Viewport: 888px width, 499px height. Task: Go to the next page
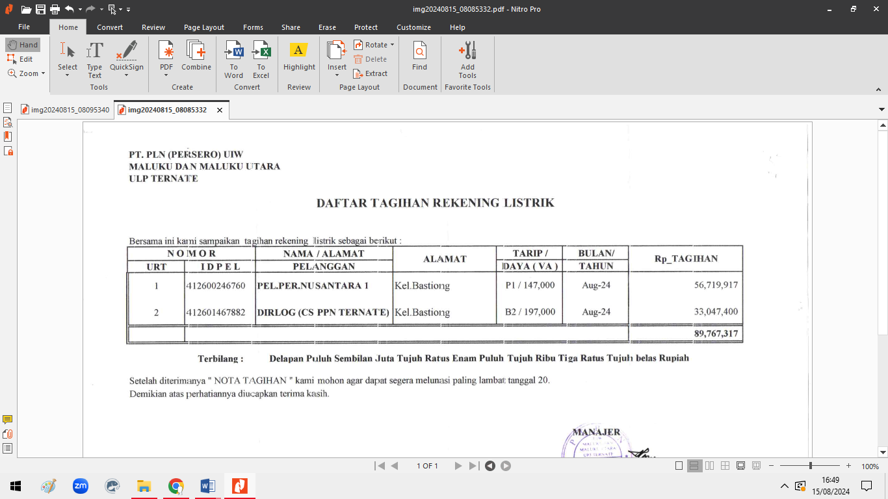click(x=458, y=466)
